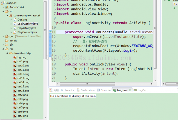Click the com.example.crazycat package icon
This screenshot has height=120, width=178.
tap(11, 15)
